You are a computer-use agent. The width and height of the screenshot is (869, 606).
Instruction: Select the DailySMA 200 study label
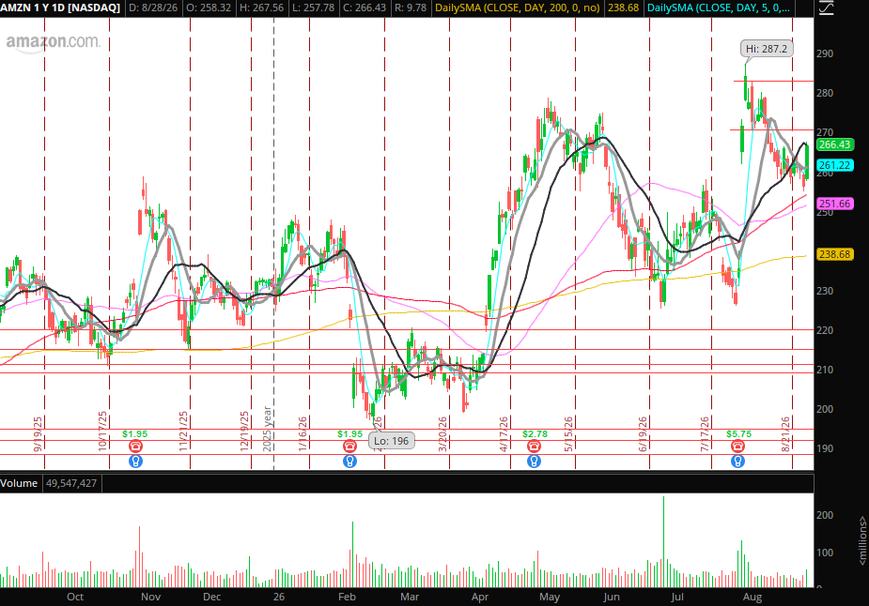[517, 8]
